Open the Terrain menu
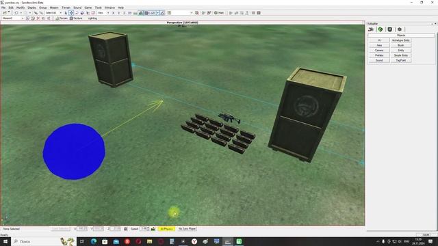438x246 pixels. (x=66, y=8)
